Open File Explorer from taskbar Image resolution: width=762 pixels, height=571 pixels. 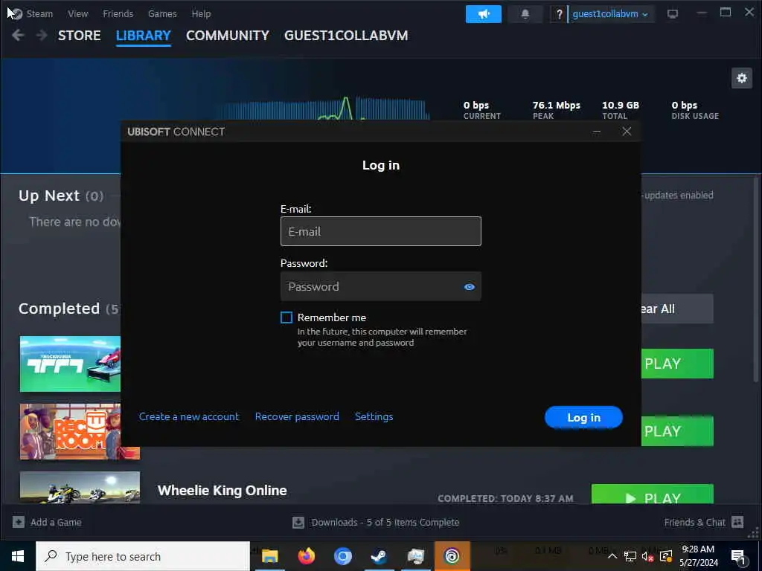tap(269, 556)
